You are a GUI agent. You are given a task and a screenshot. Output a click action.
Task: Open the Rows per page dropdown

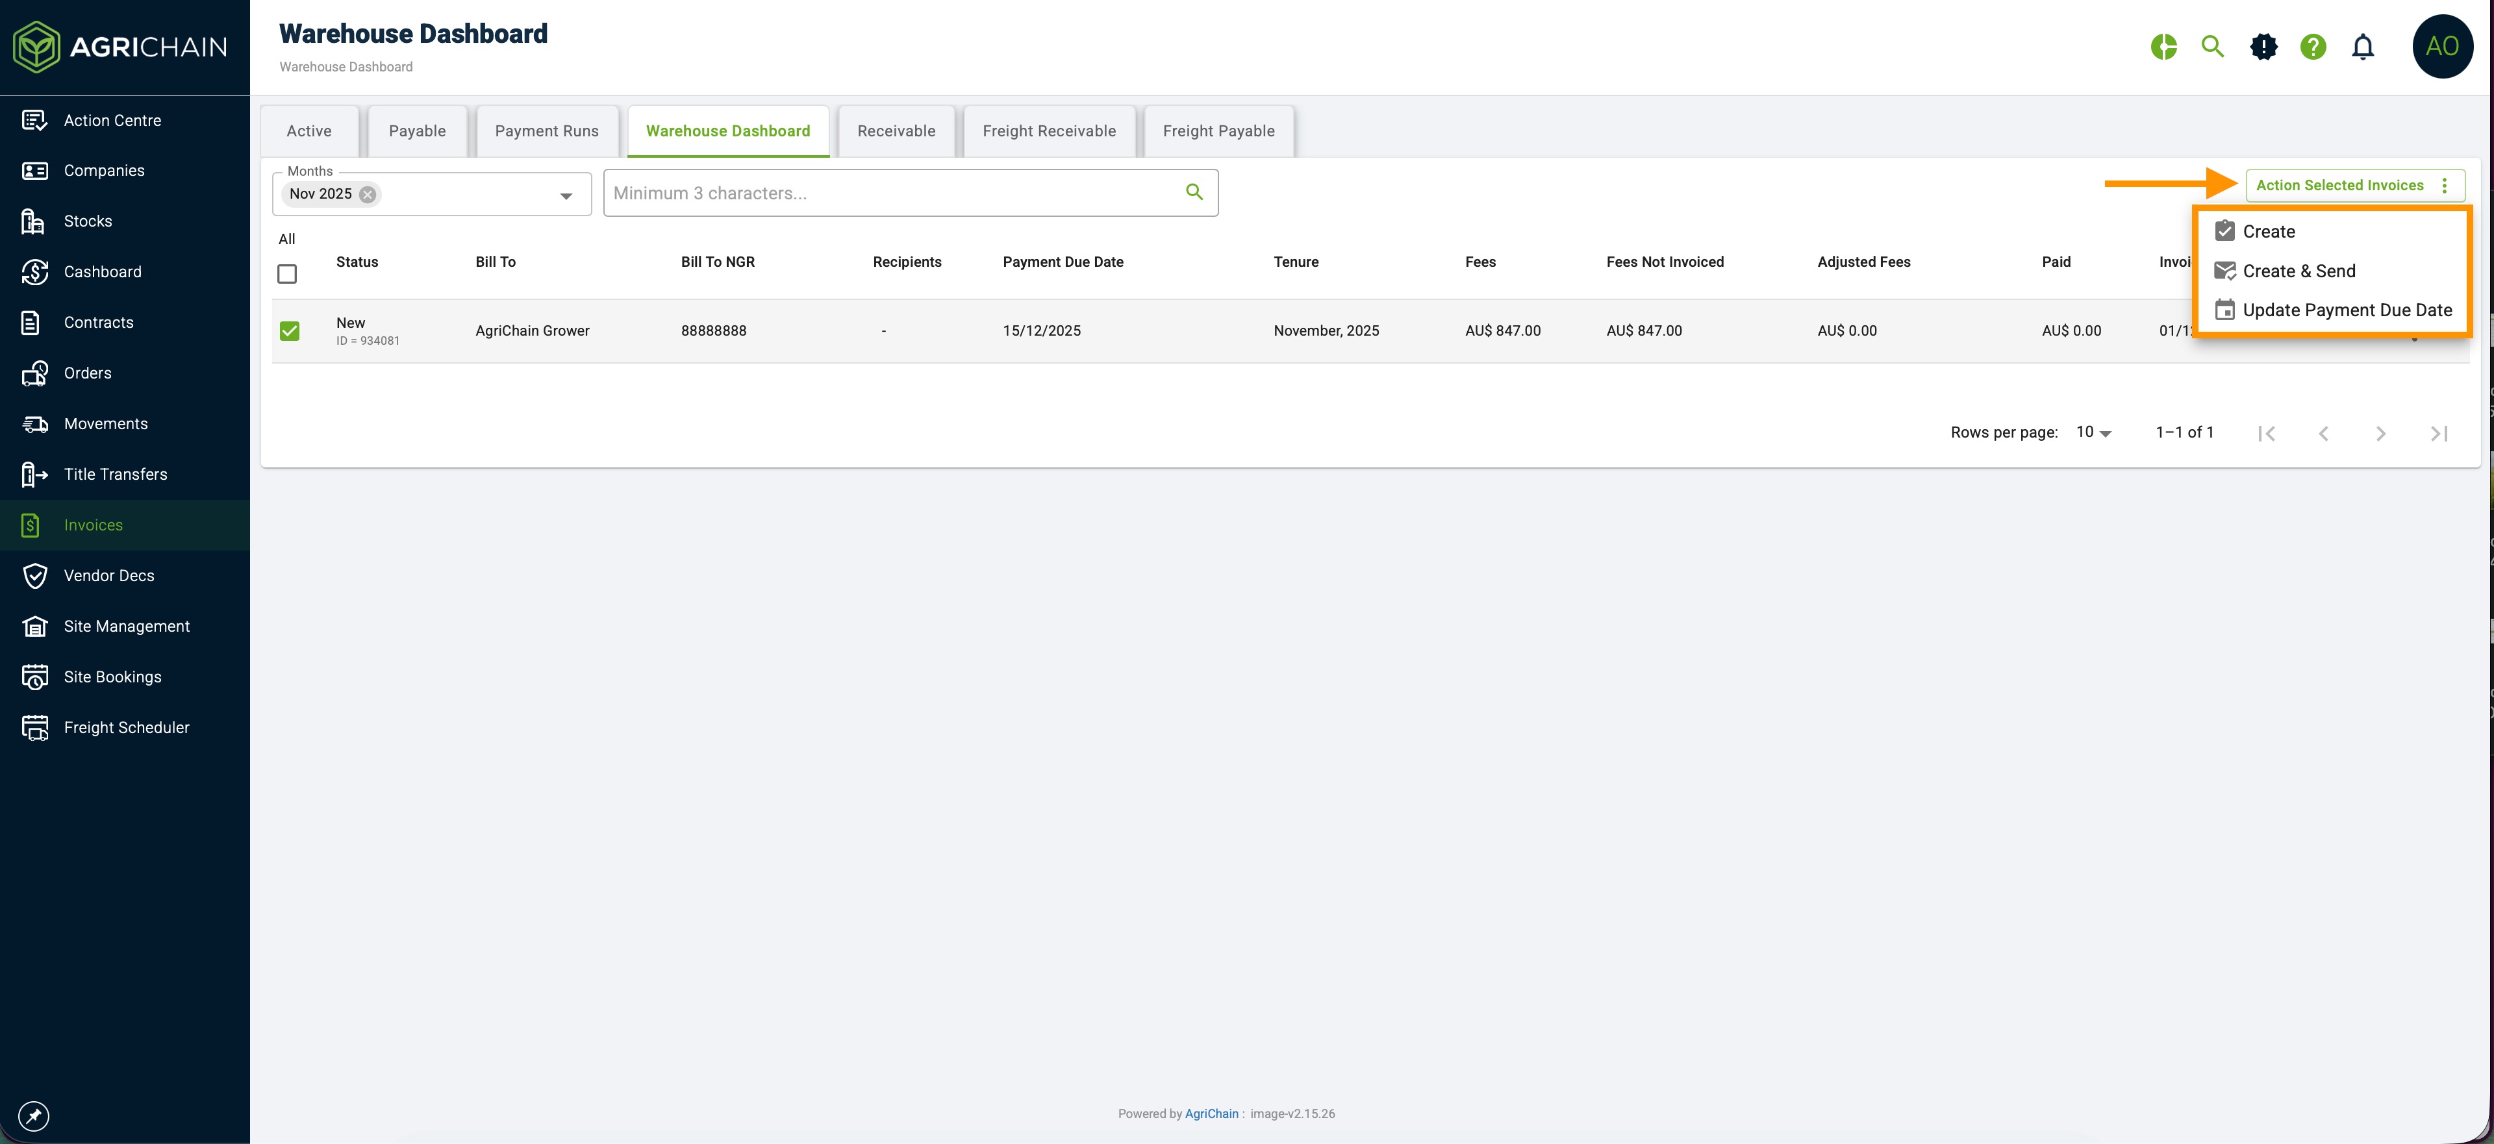coord(2093,432)
